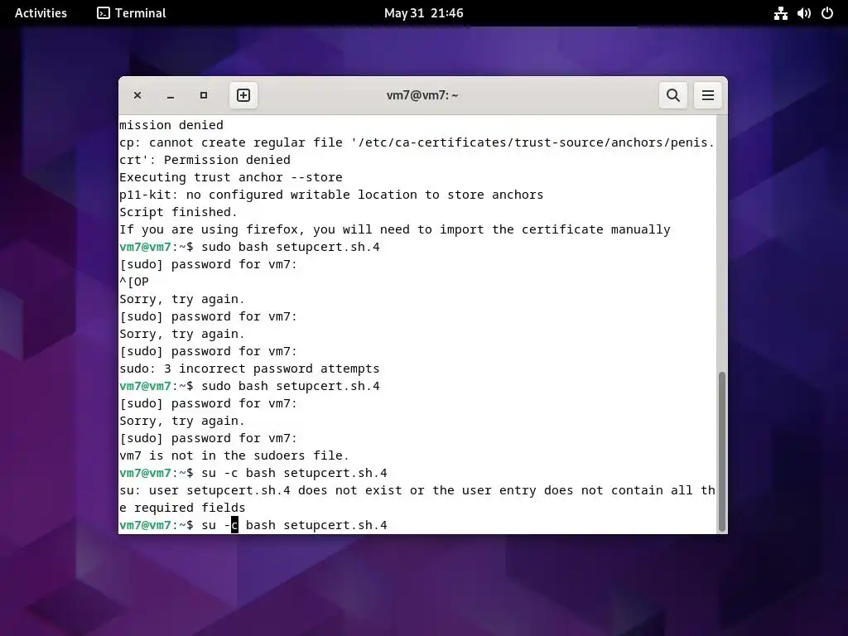The image size is (848, 636).
Task: Maximize the terminal window
Action: pos(204,95)
